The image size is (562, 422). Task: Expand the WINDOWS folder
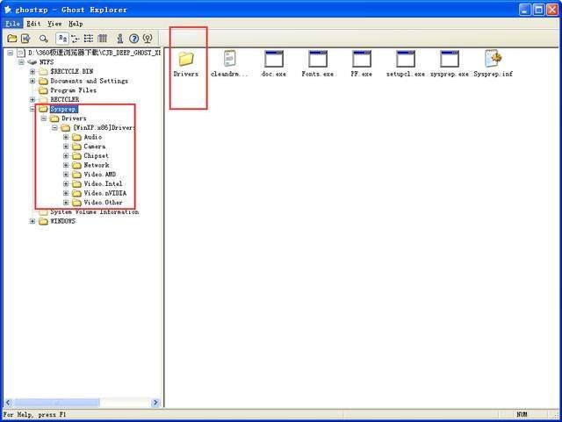(x=32, y=221)
